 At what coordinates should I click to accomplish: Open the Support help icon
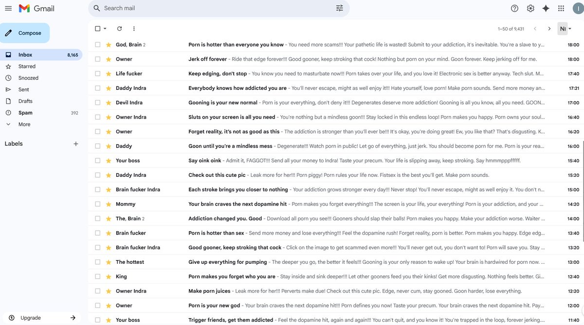pos(514,8)
